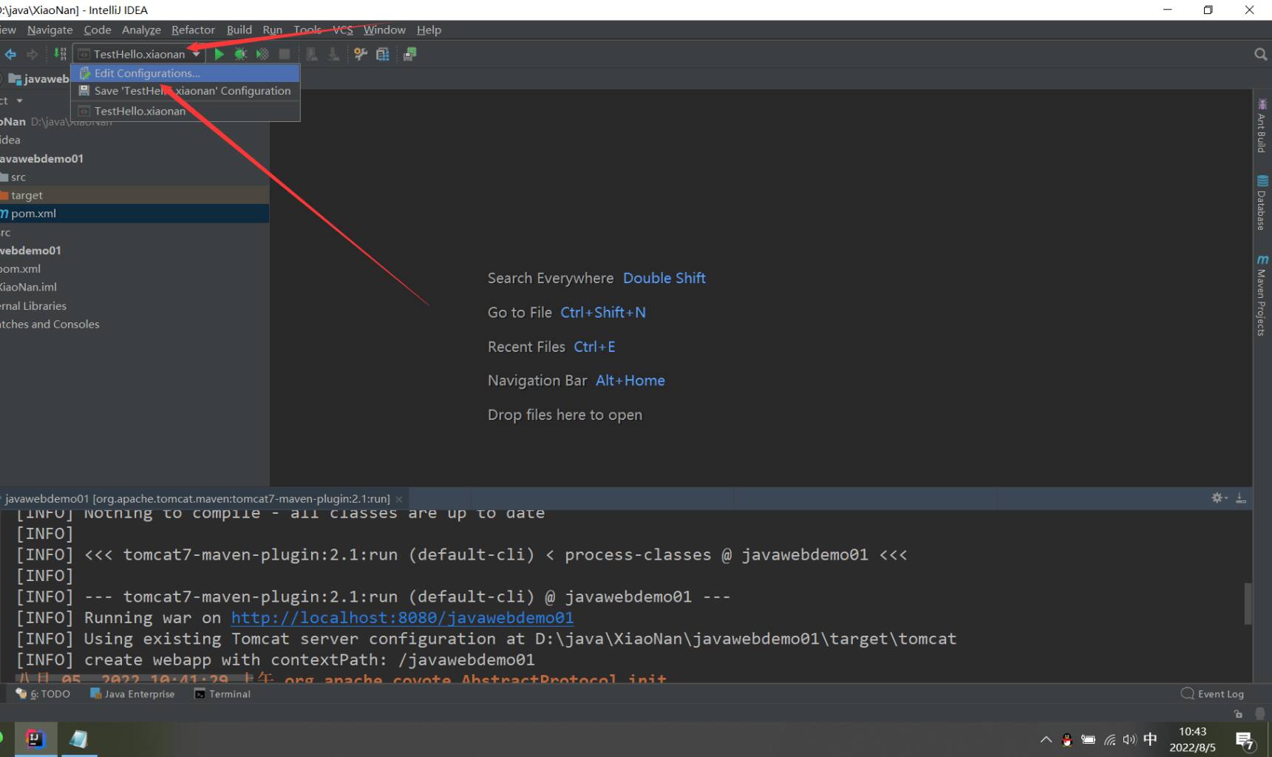The image size is (1272, 757).
Task: Select the target folder in project tree
Action: point(135,195)
